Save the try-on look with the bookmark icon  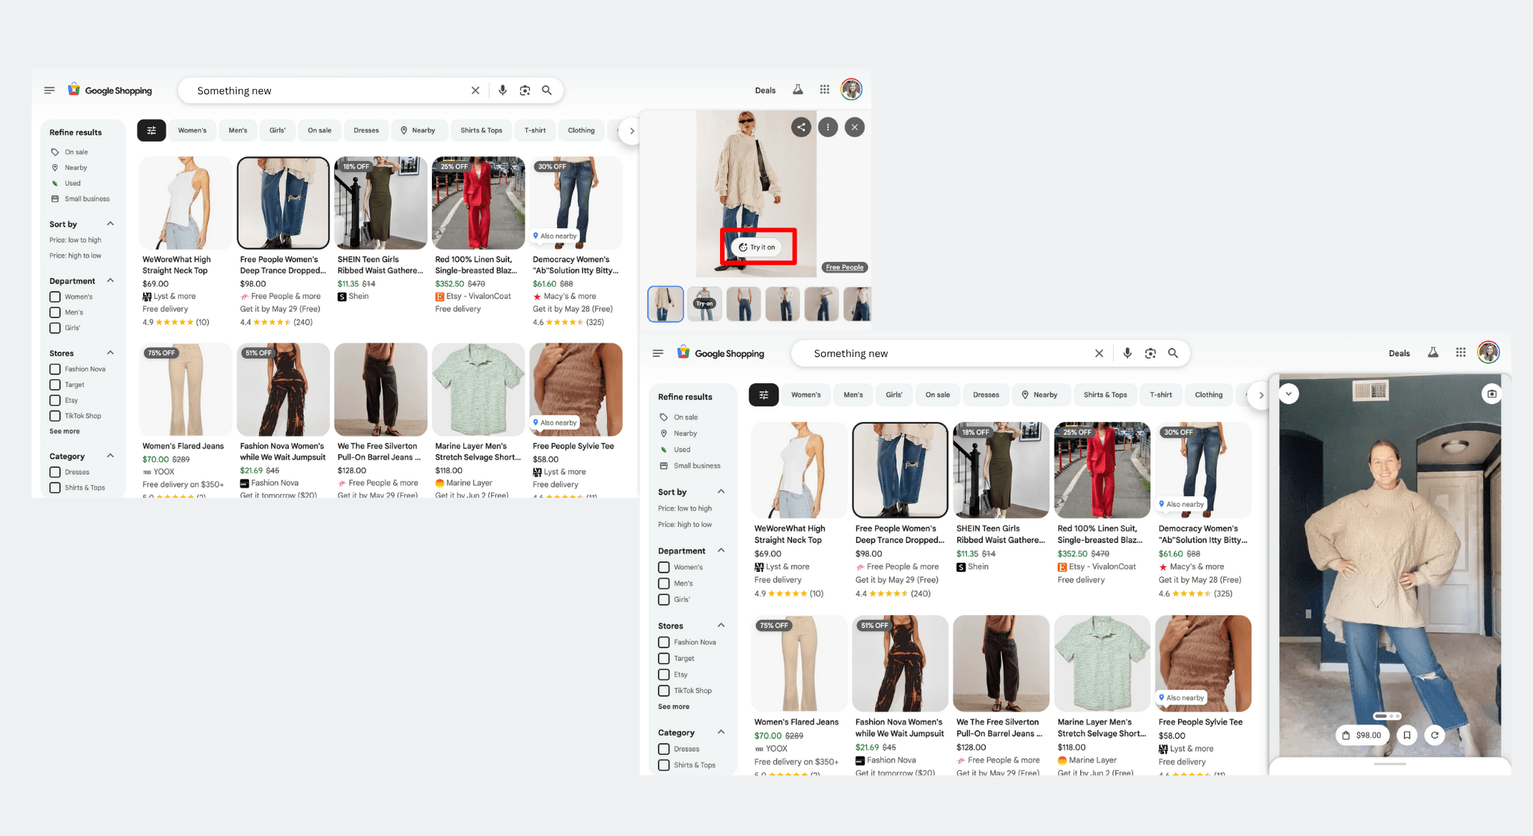point(1407,735)
